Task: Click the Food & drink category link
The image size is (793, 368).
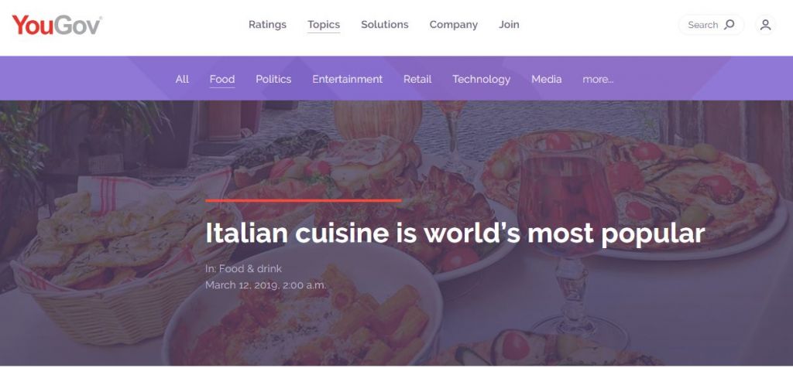Action: click(250, 268)
